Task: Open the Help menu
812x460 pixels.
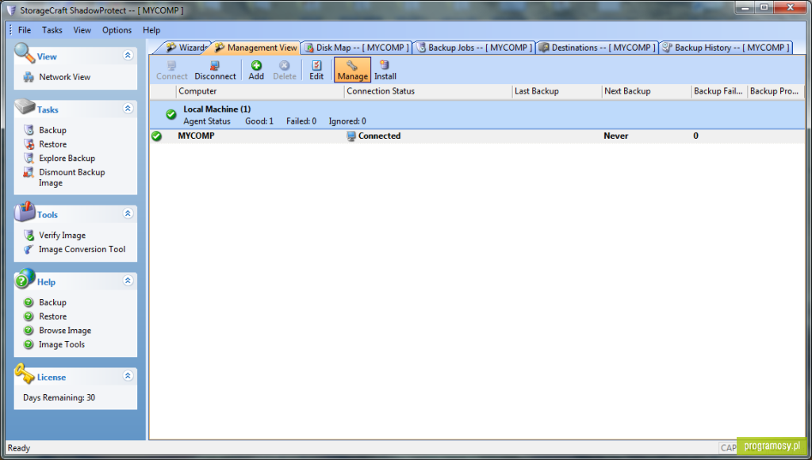Action: pyautogui.click(x=151, y=30)
